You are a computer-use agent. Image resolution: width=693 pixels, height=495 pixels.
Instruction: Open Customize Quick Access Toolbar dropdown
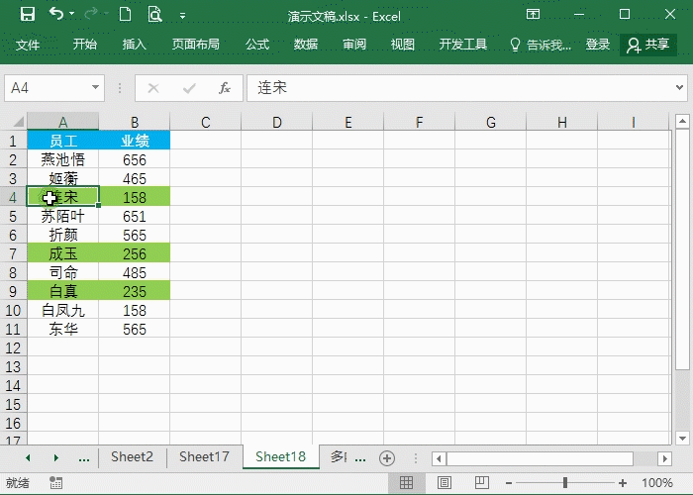182,16
